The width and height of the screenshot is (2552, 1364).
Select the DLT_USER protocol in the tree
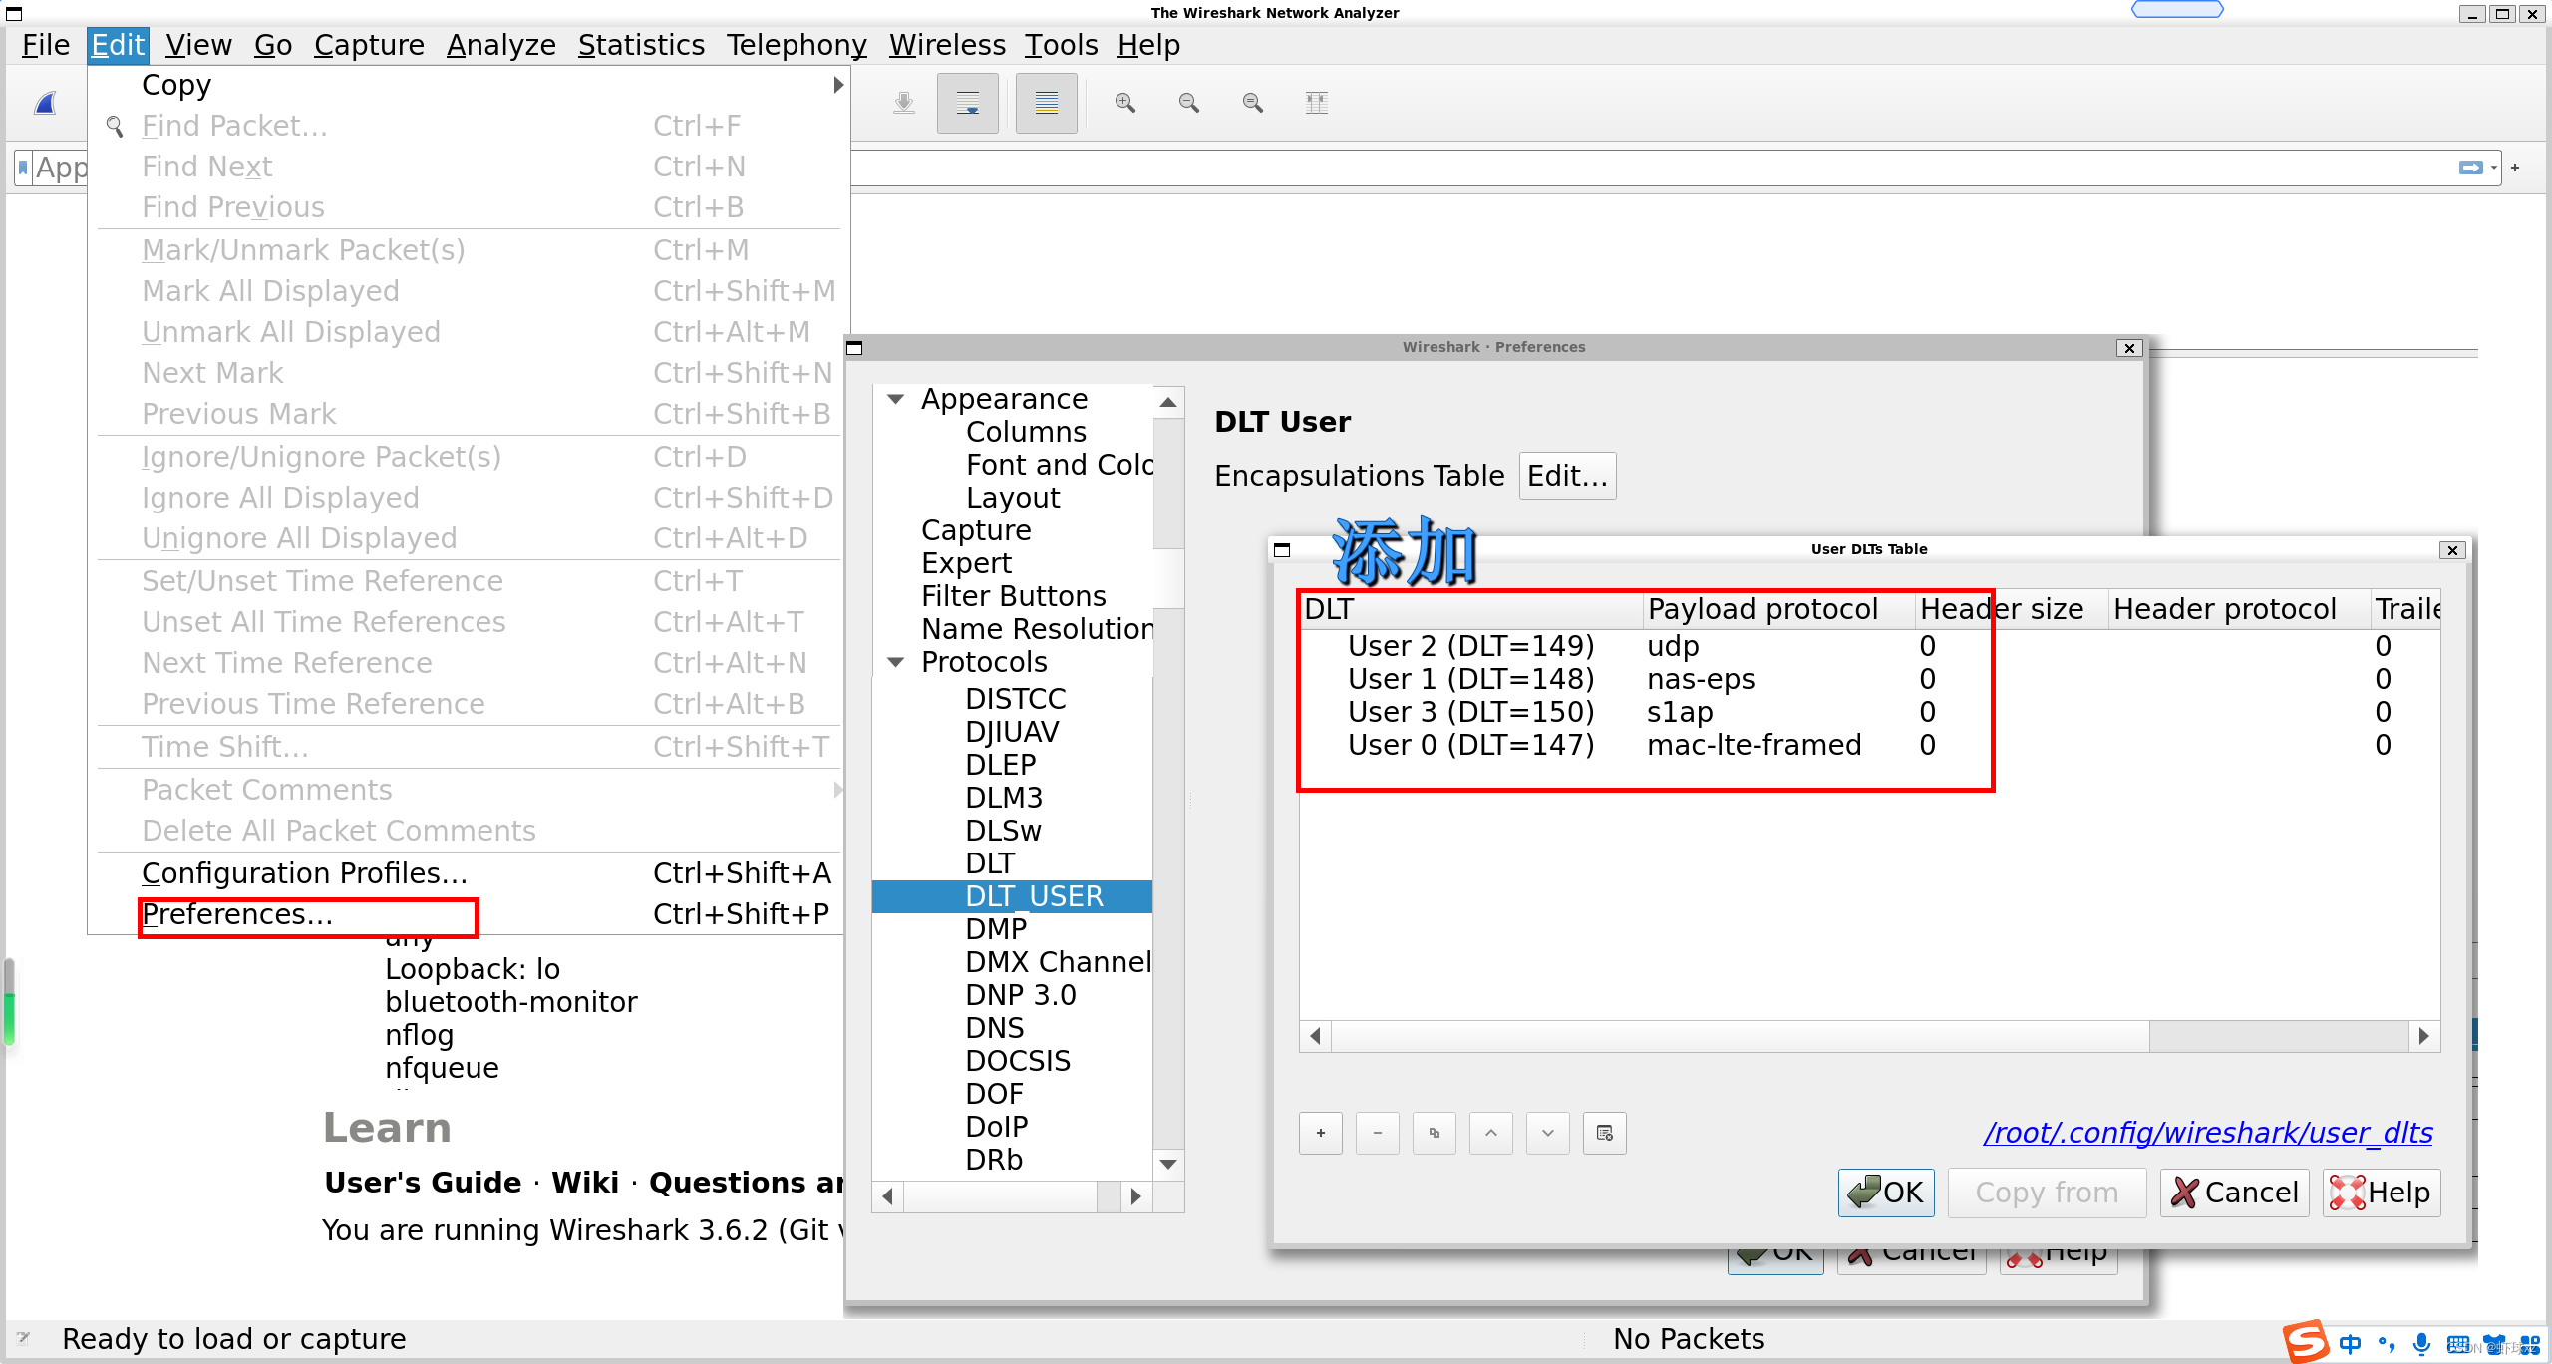pyautogui.click(x=1012, y=896)
